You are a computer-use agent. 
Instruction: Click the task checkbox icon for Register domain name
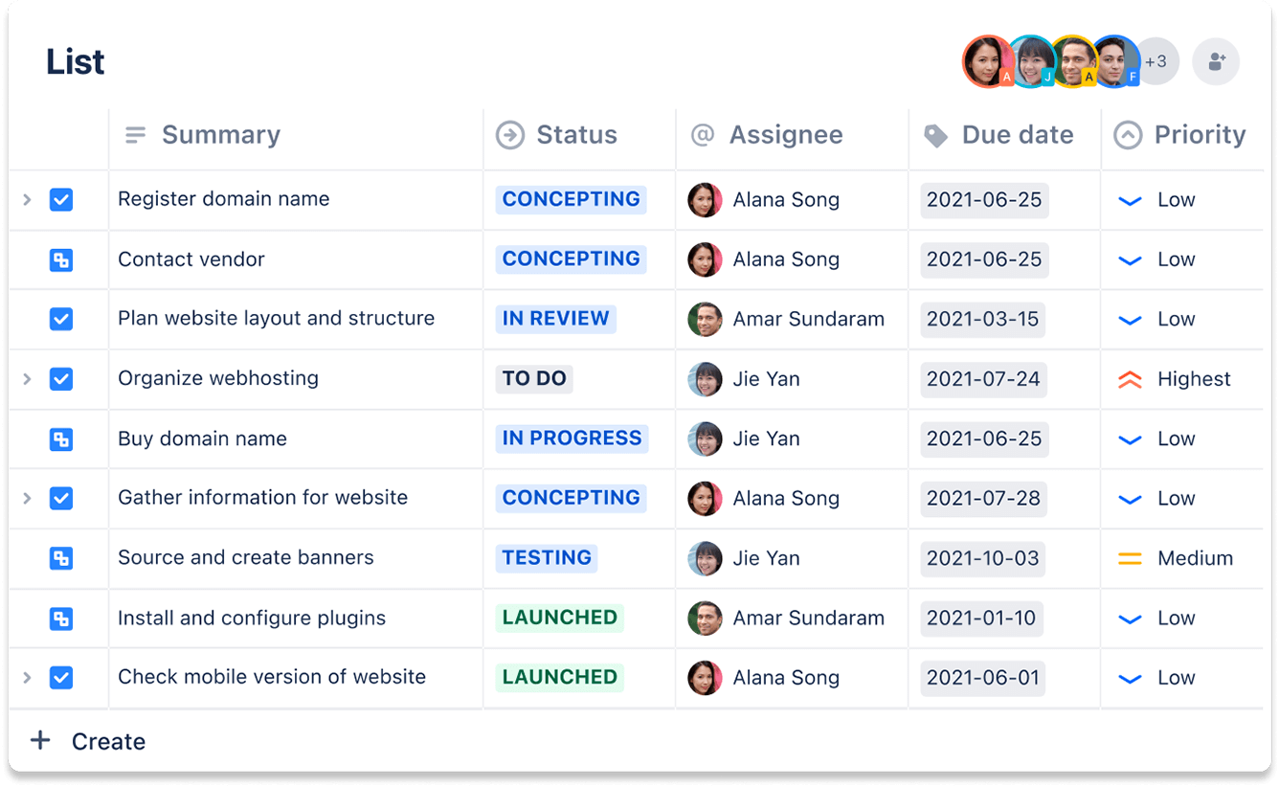point(60,199)
